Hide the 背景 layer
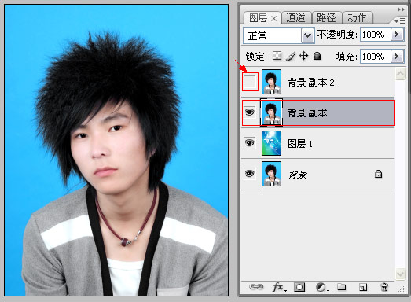411x302 pixels. coord(250,174)
